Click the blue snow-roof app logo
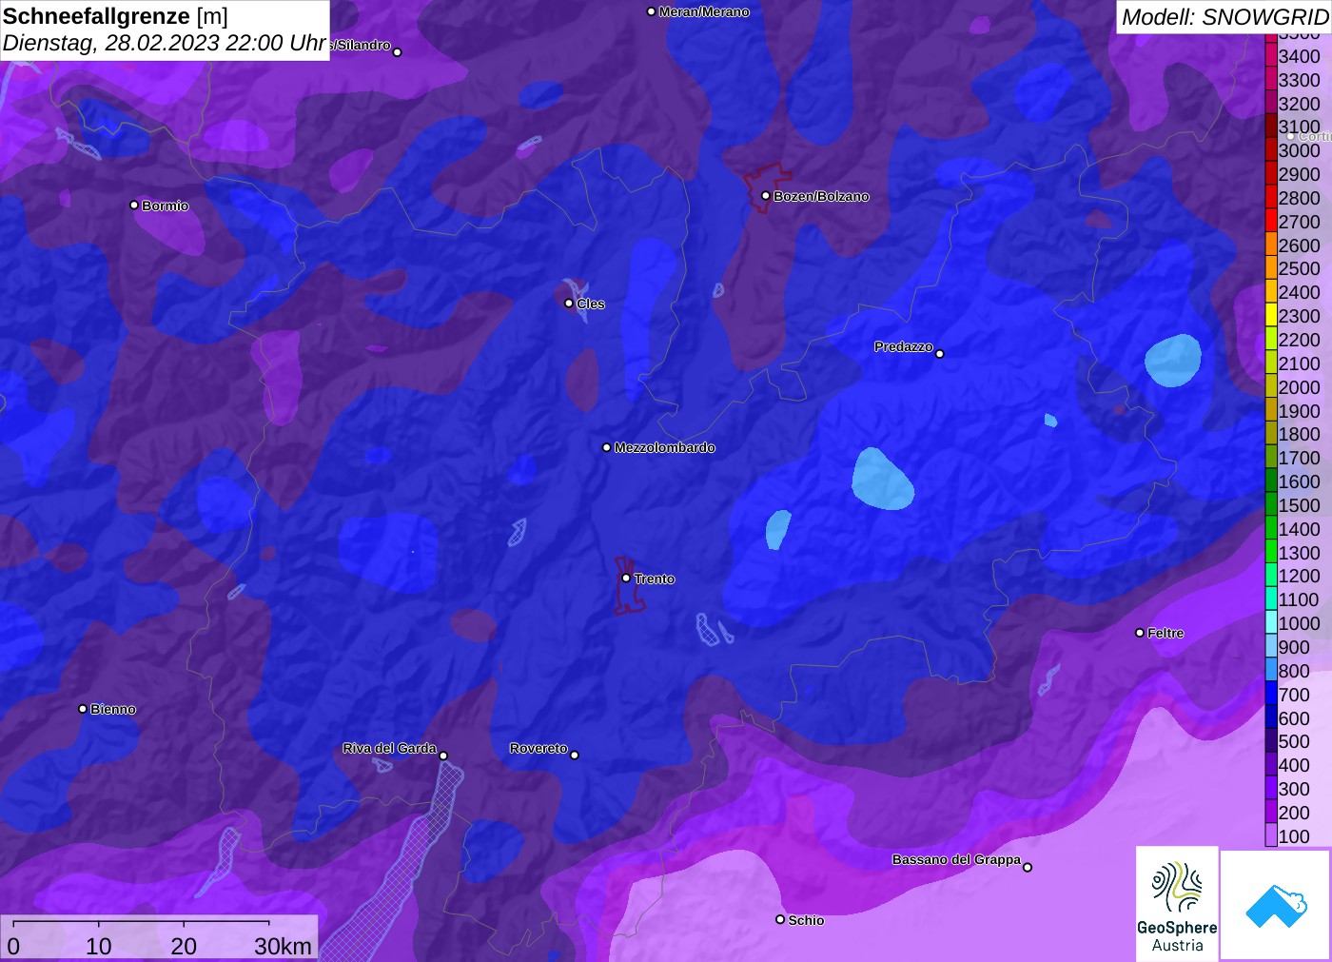 tap(1277, 906)
